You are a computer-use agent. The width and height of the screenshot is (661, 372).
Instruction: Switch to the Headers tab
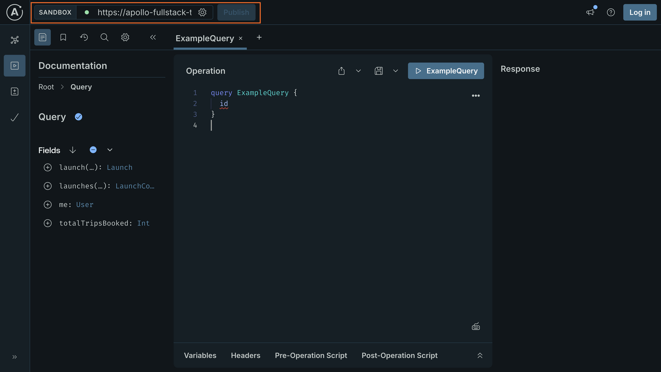[245, 355]
